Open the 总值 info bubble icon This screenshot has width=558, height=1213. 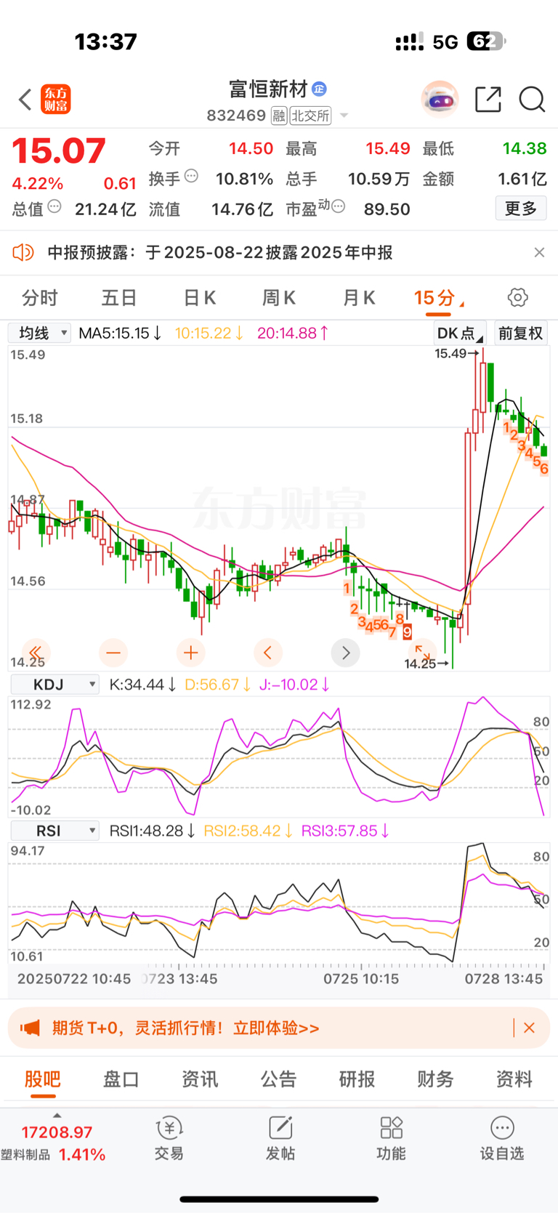tap(54, 207)
